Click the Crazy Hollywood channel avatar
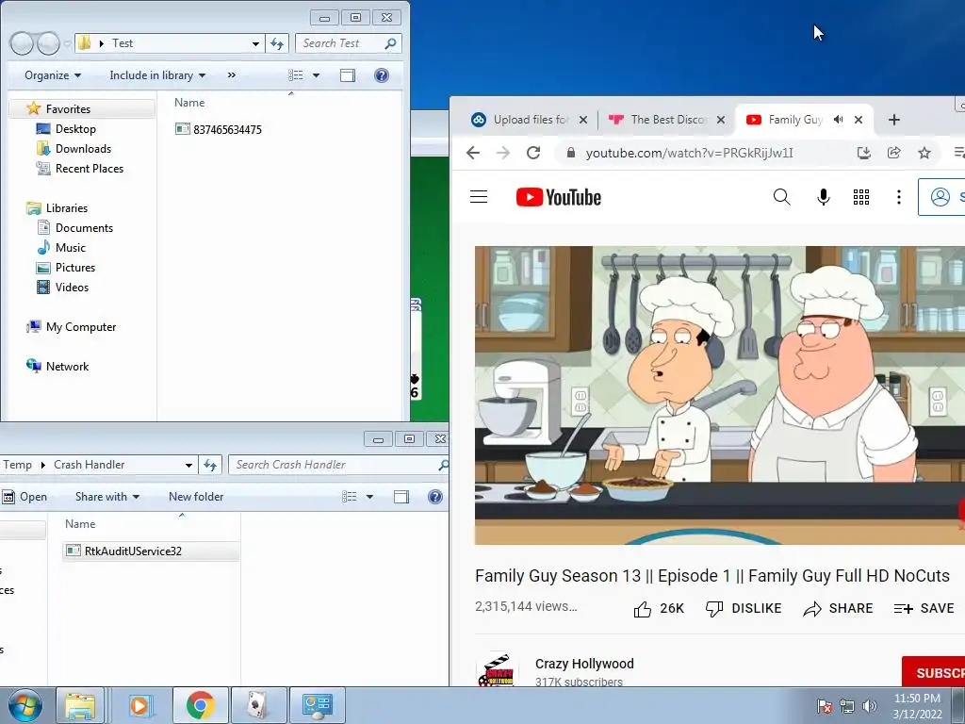 [x=496, y=670]
